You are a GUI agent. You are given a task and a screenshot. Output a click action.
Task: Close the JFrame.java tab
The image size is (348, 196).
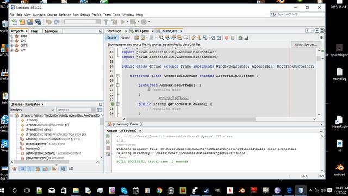coord(181,32)
